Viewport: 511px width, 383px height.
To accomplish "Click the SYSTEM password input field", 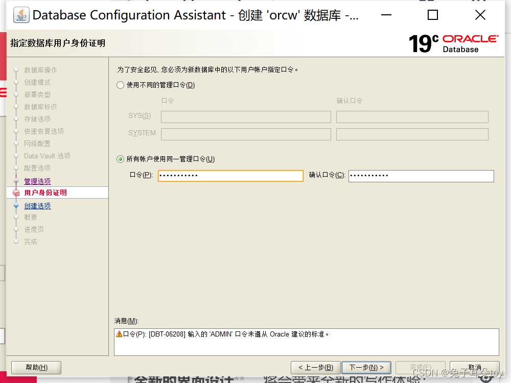I will 246,134.
